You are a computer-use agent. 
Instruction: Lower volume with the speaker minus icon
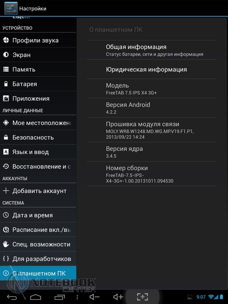point(94,297)
